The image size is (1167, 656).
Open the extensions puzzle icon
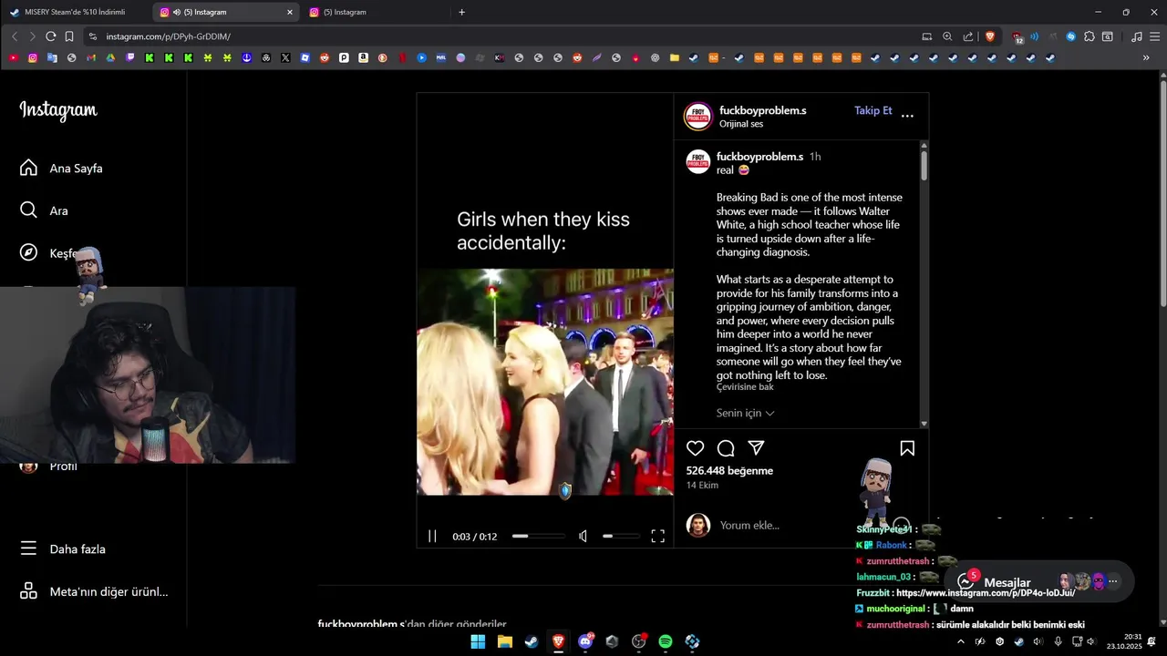[x=1089, y=36]
